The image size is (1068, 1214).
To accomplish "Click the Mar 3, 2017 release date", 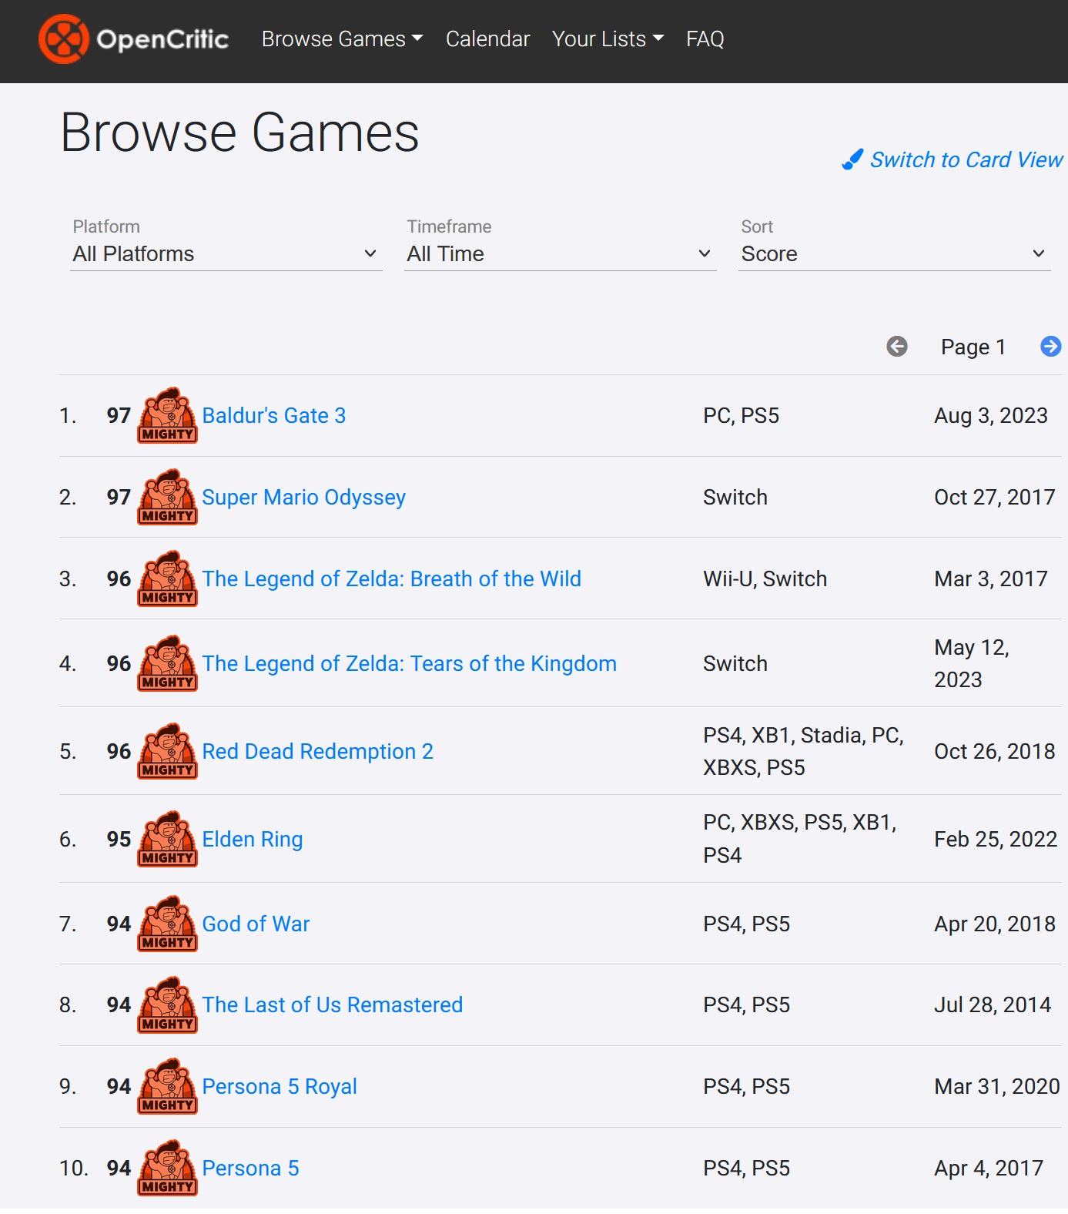I will (991, 578).
